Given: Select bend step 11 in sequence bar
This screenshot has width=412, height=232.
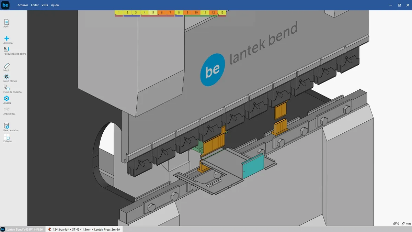Looking at the screenshot, I should (x=205, y=13).
